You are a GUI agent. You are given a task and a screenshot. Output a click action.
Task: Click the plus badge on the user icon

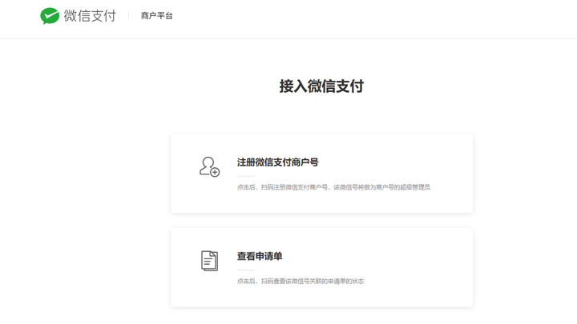click(x=215, y=172)
